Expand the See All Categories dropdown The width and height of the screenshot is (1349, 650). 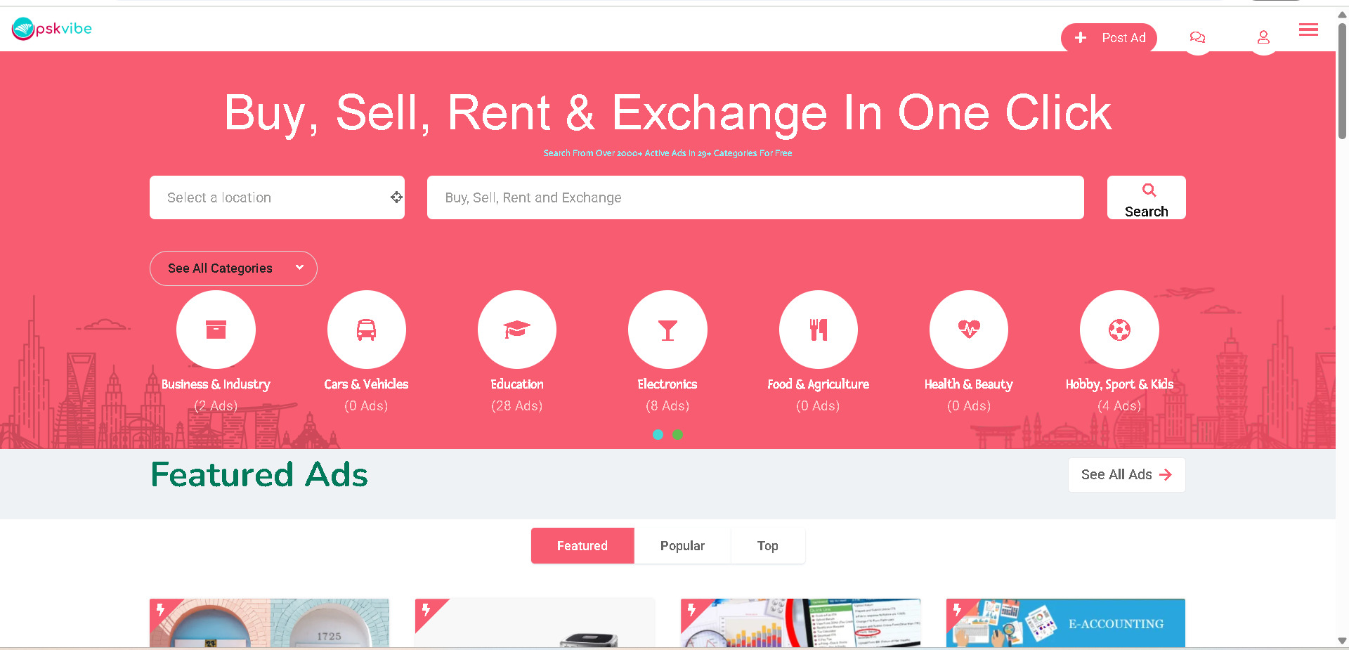coord(233,268)
